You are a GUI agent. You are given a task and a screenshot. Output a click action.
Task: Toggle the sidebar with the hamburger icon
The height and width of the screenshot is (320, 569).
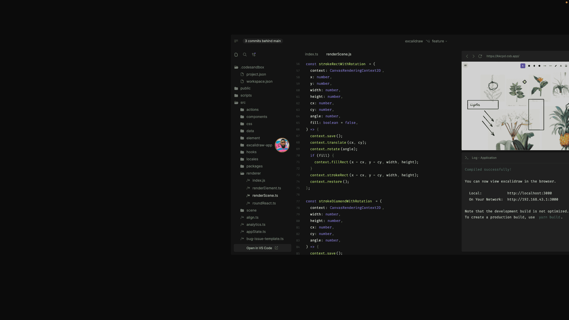(236, 41)
